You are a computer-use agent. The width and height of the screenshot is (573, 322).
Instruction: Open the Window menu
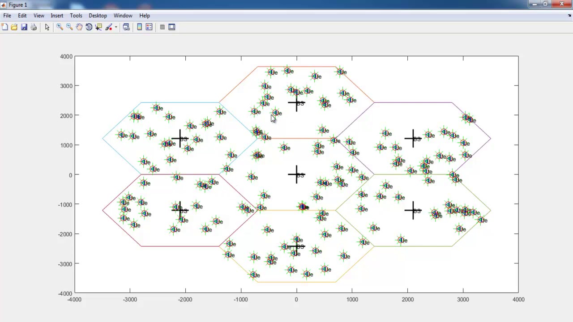(x=123, y=16)
